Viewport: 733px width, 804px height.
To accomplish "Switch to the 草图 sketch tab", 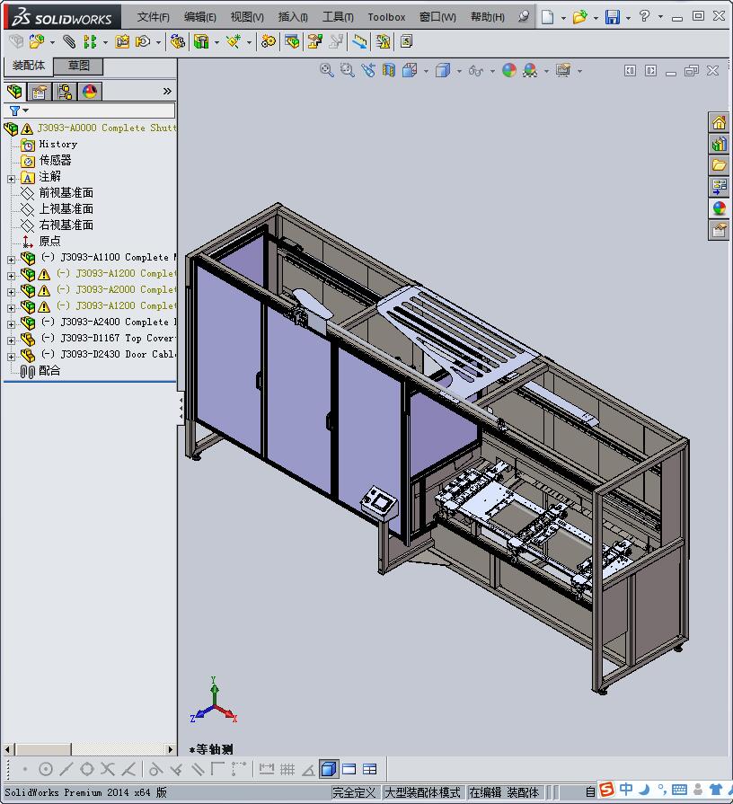I will click(x=78, y=66).
